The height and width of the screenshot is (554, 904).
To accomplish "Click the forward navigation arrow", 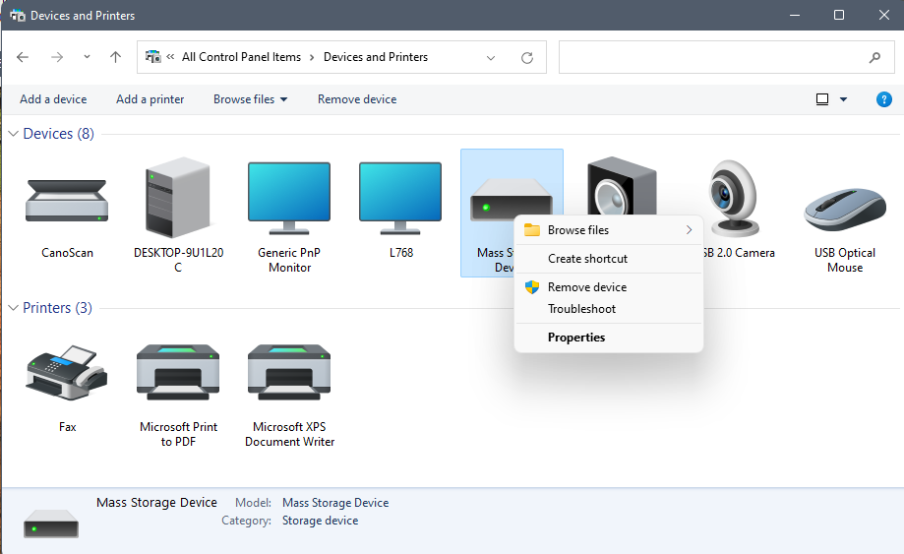I will (x=56, y=57).
